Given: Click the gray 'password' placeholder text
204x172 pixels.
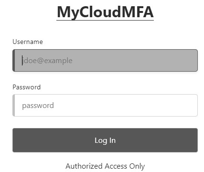Looking at the screenshot, I should [38, 106].
